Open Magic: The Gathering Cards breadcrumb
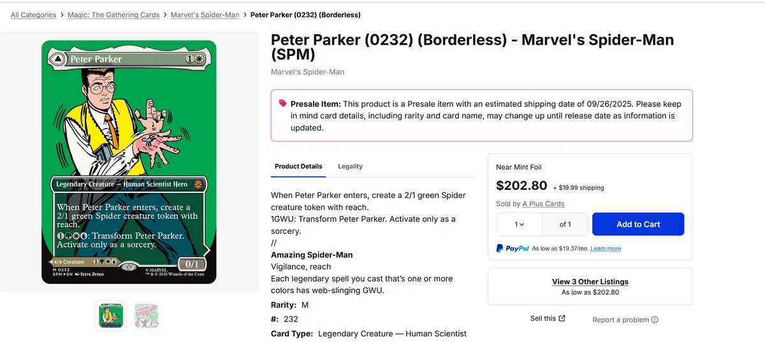This screenshot has width=765, height=342. pyautogui.click(x=113, y=15)
